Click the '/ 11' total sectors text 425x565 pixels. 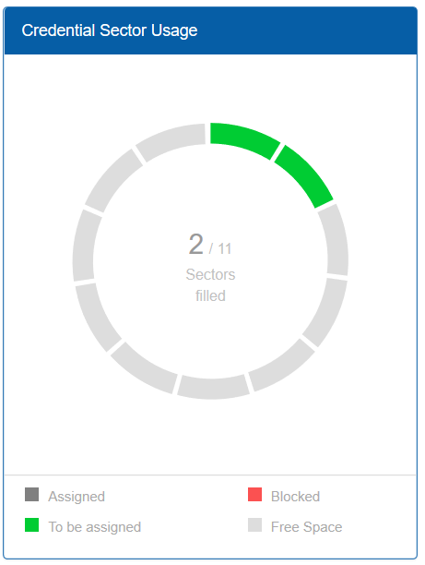click(220, 248)
